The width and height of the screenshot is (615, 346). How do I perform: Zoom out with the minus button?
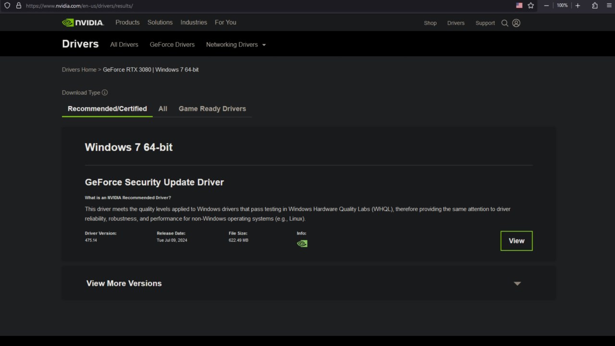click(546, 6)
